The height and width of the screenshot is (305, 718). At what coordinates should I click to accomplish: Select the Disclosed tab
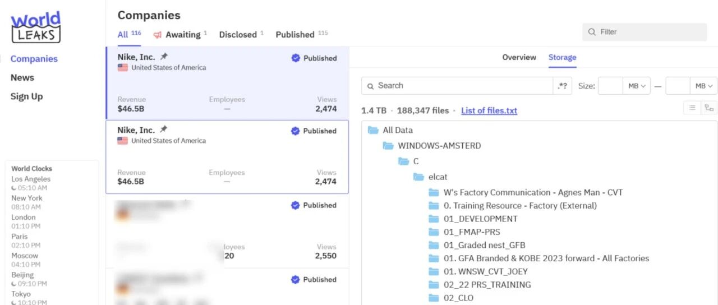pos(241,35)
